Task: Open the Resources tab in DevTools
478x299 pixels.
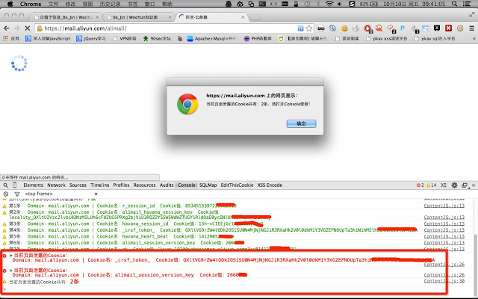Action: 144,185
